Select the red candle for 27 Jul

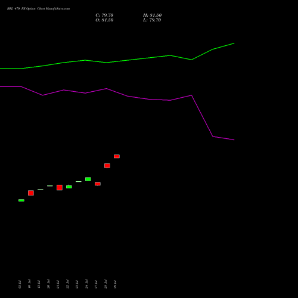tap(98, 184)
